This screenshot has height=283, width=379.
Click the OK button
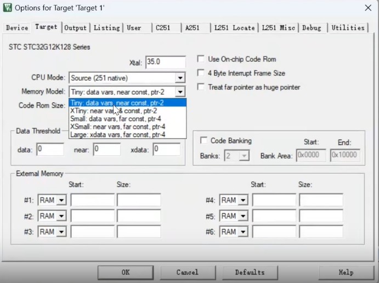(126, 272)
